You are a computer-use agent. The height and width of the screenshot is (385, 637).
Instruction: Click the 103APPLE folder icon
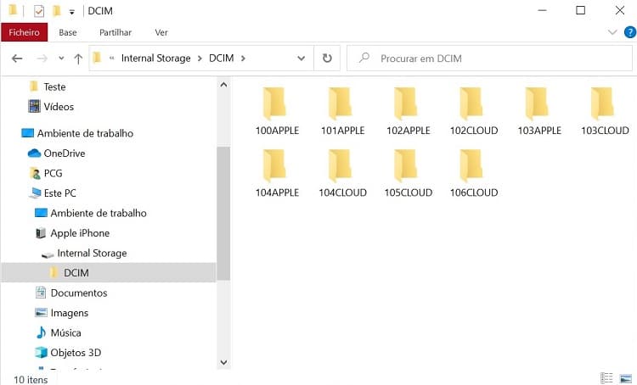(x=537, y=103)
